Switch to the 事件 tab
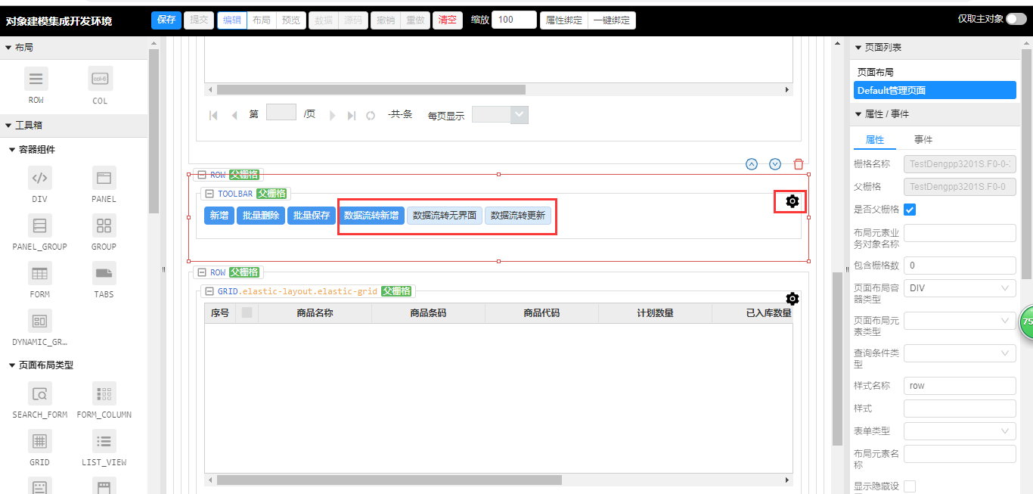This screenshot has height=494, width=1033. point(923,140)
